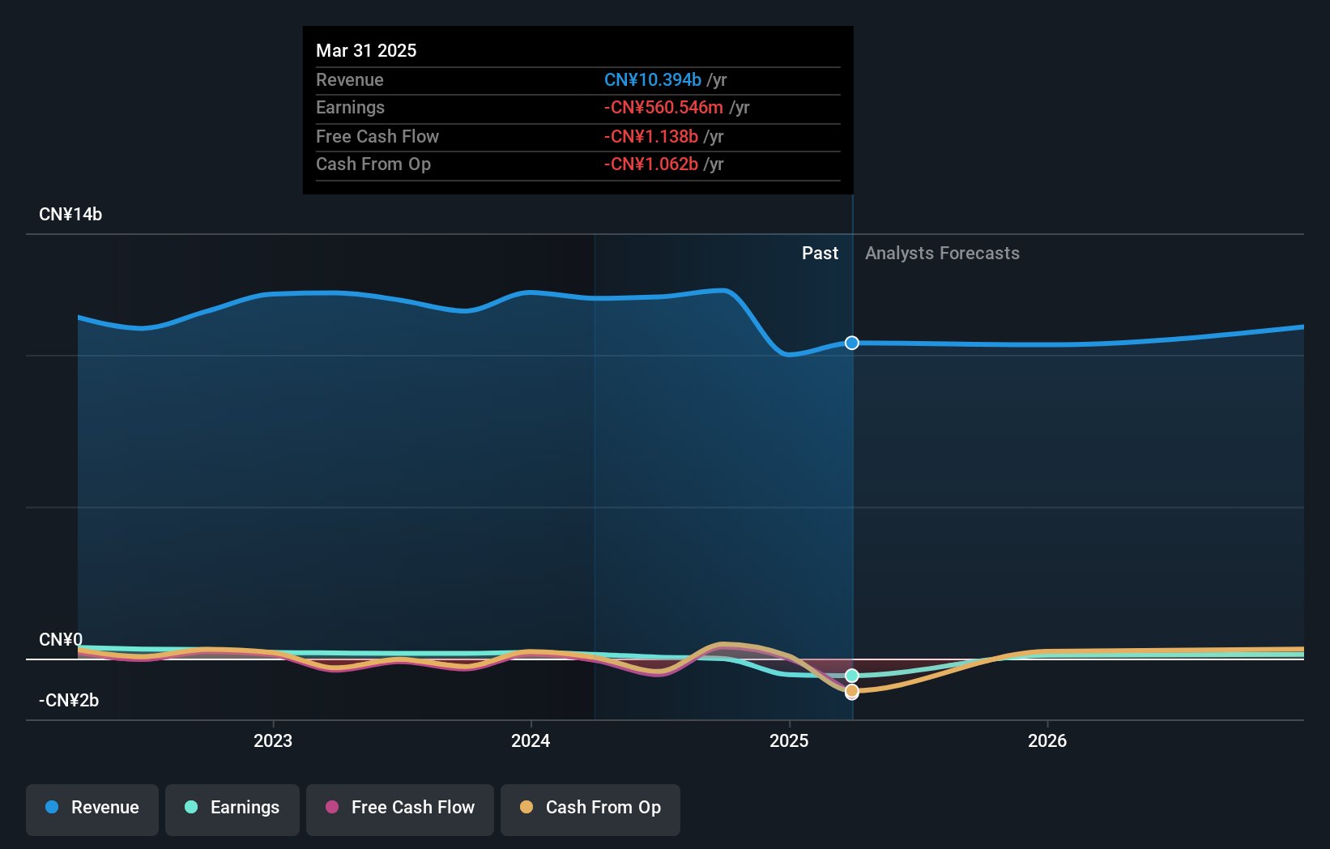The width and height of the screenshot is (1330, 849).
Task: Toggle the Earnings legend button
Action: [232, 809]
